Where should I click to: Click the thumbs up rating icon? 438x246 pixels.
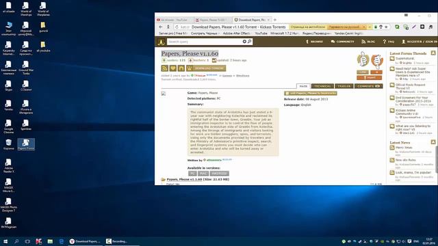click(x=363, y=59)
